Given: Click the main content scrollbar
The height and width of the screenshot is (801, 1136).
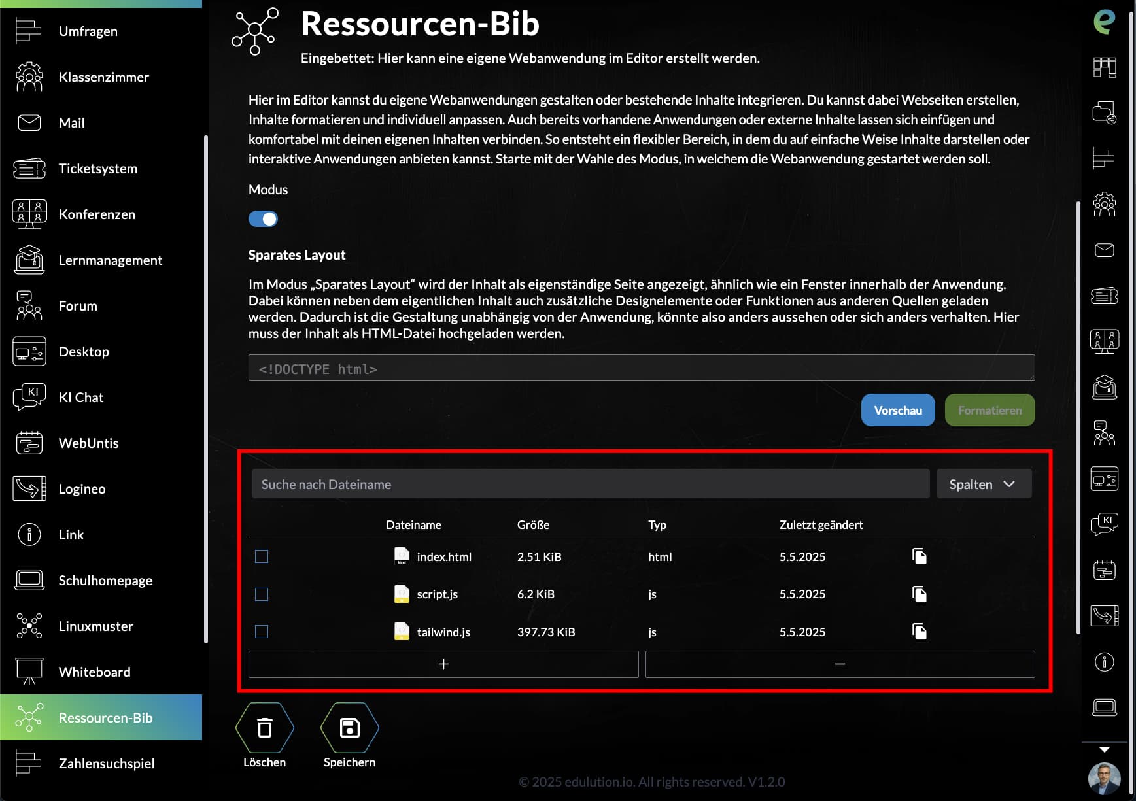Looking at the screenshot, I should point(1078,417).
